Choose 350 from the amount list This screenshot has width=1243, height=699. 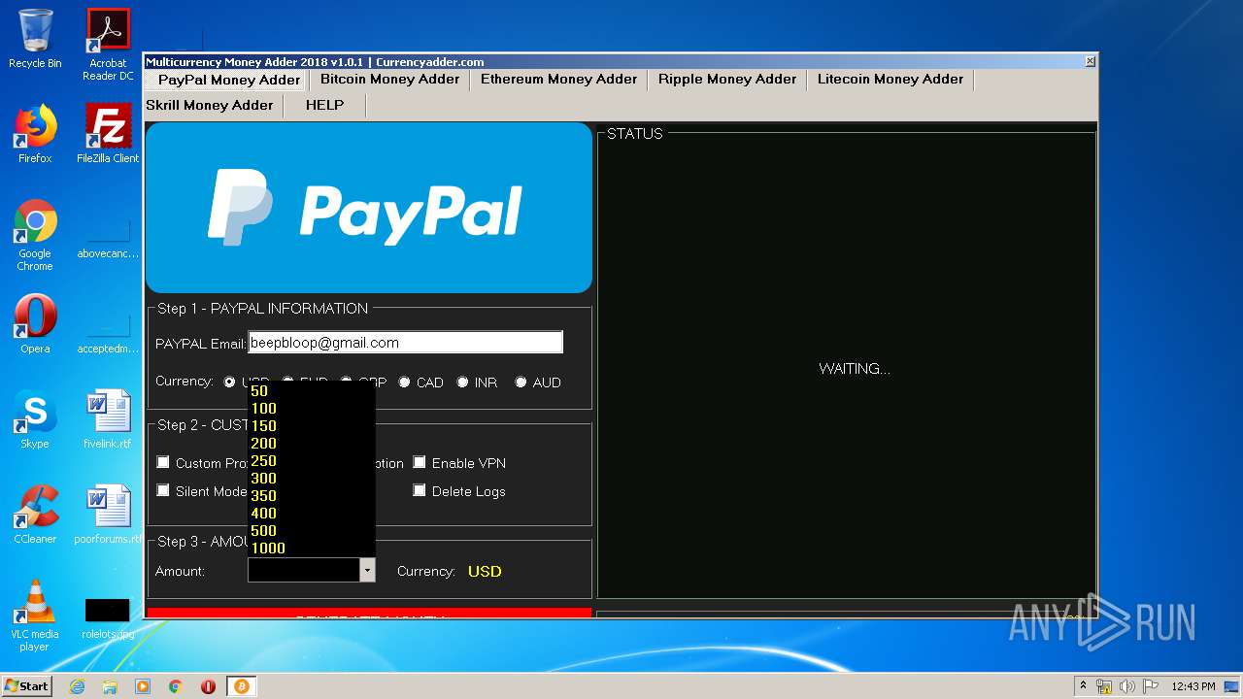click(x=311, y=496)
